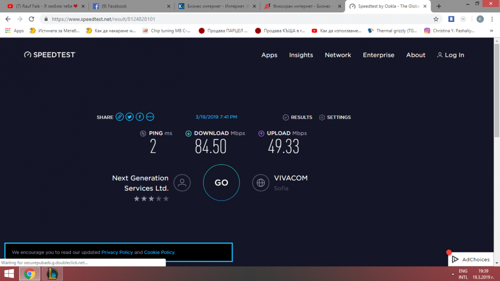The width and height of the screenshot is (500, 281).
Task: Switch to the Бизнес интернет tab
Action: (x=217, y=6)
